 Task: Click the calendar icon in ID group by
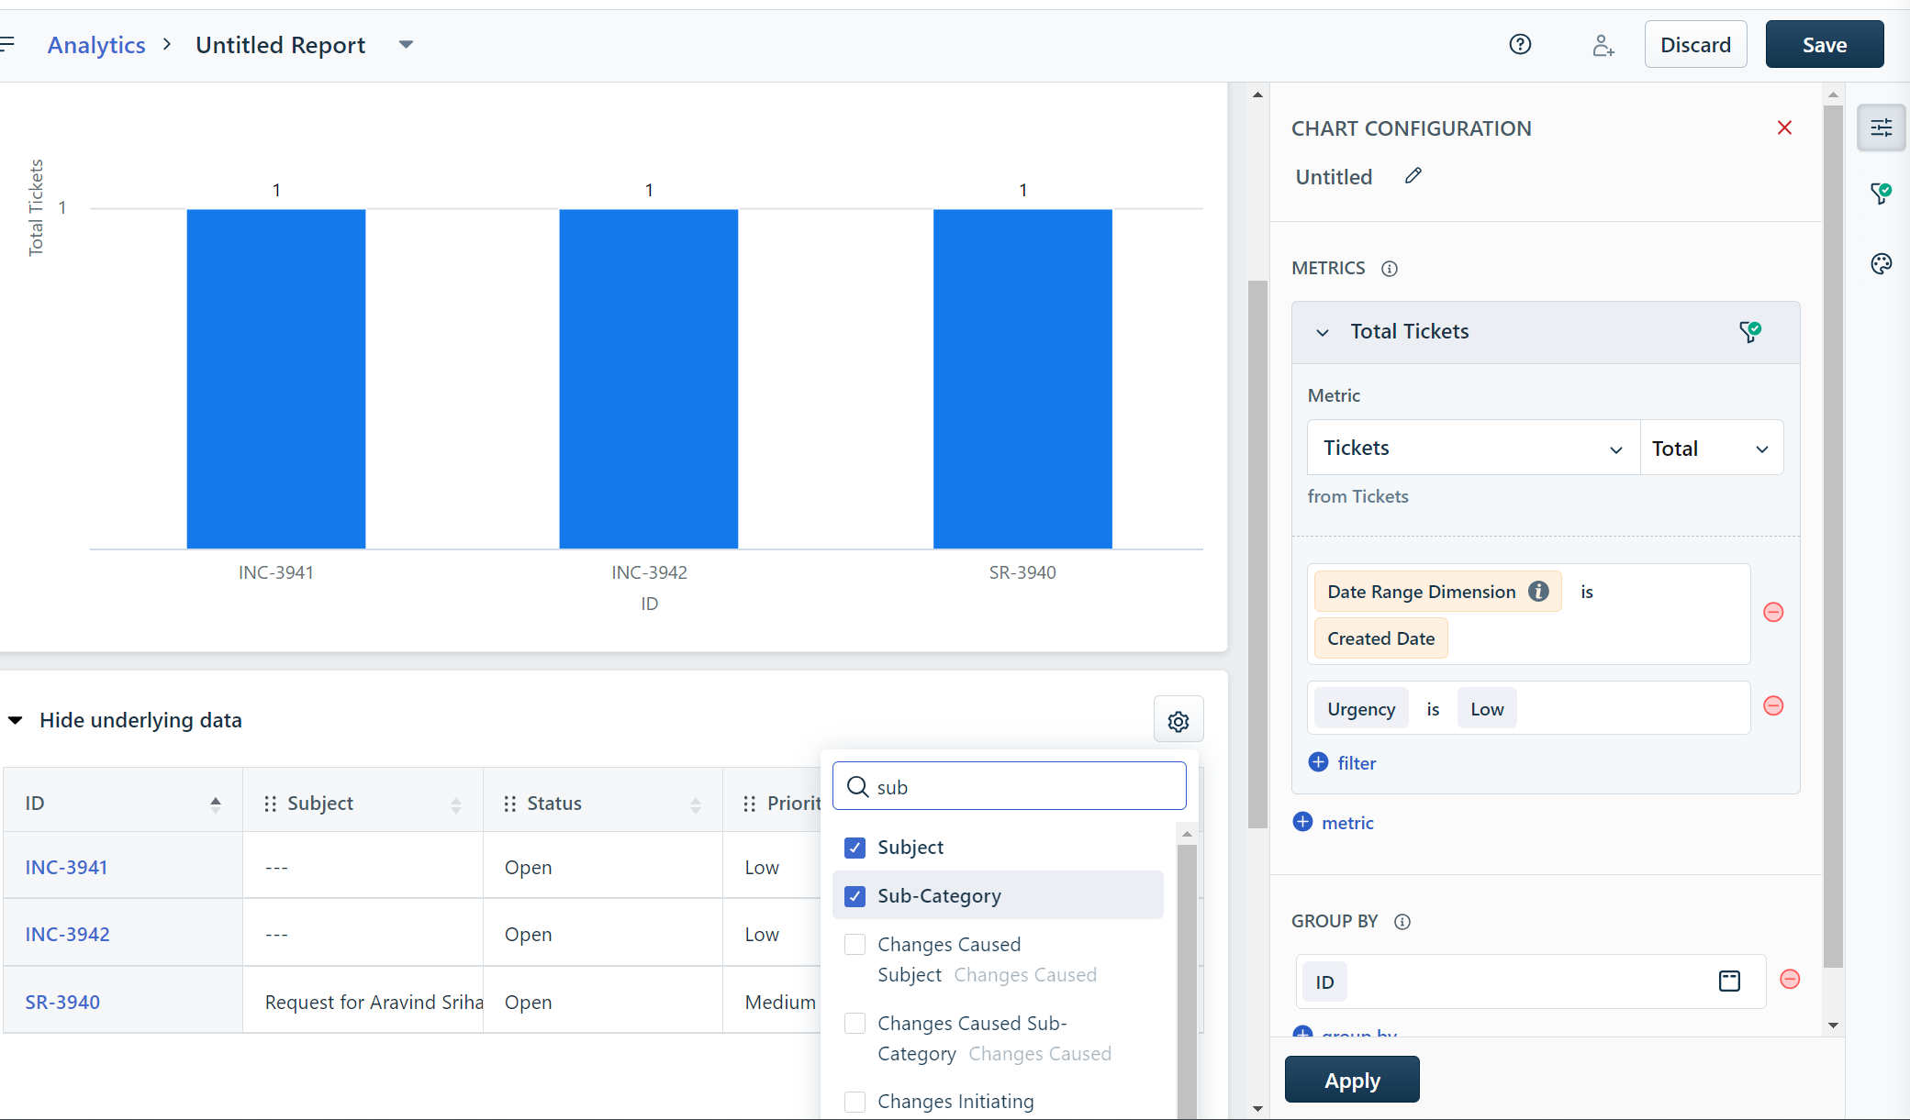(x=1729, y=981)
